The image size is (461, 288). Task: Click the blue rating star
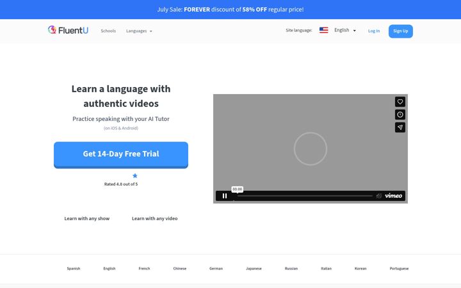click(135, 176)
